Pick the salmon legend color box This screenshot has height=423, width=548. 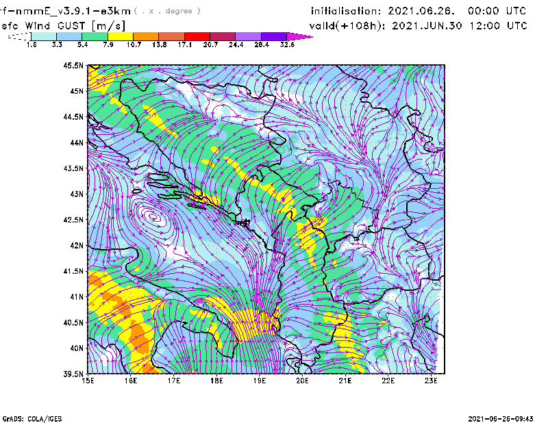172,36
